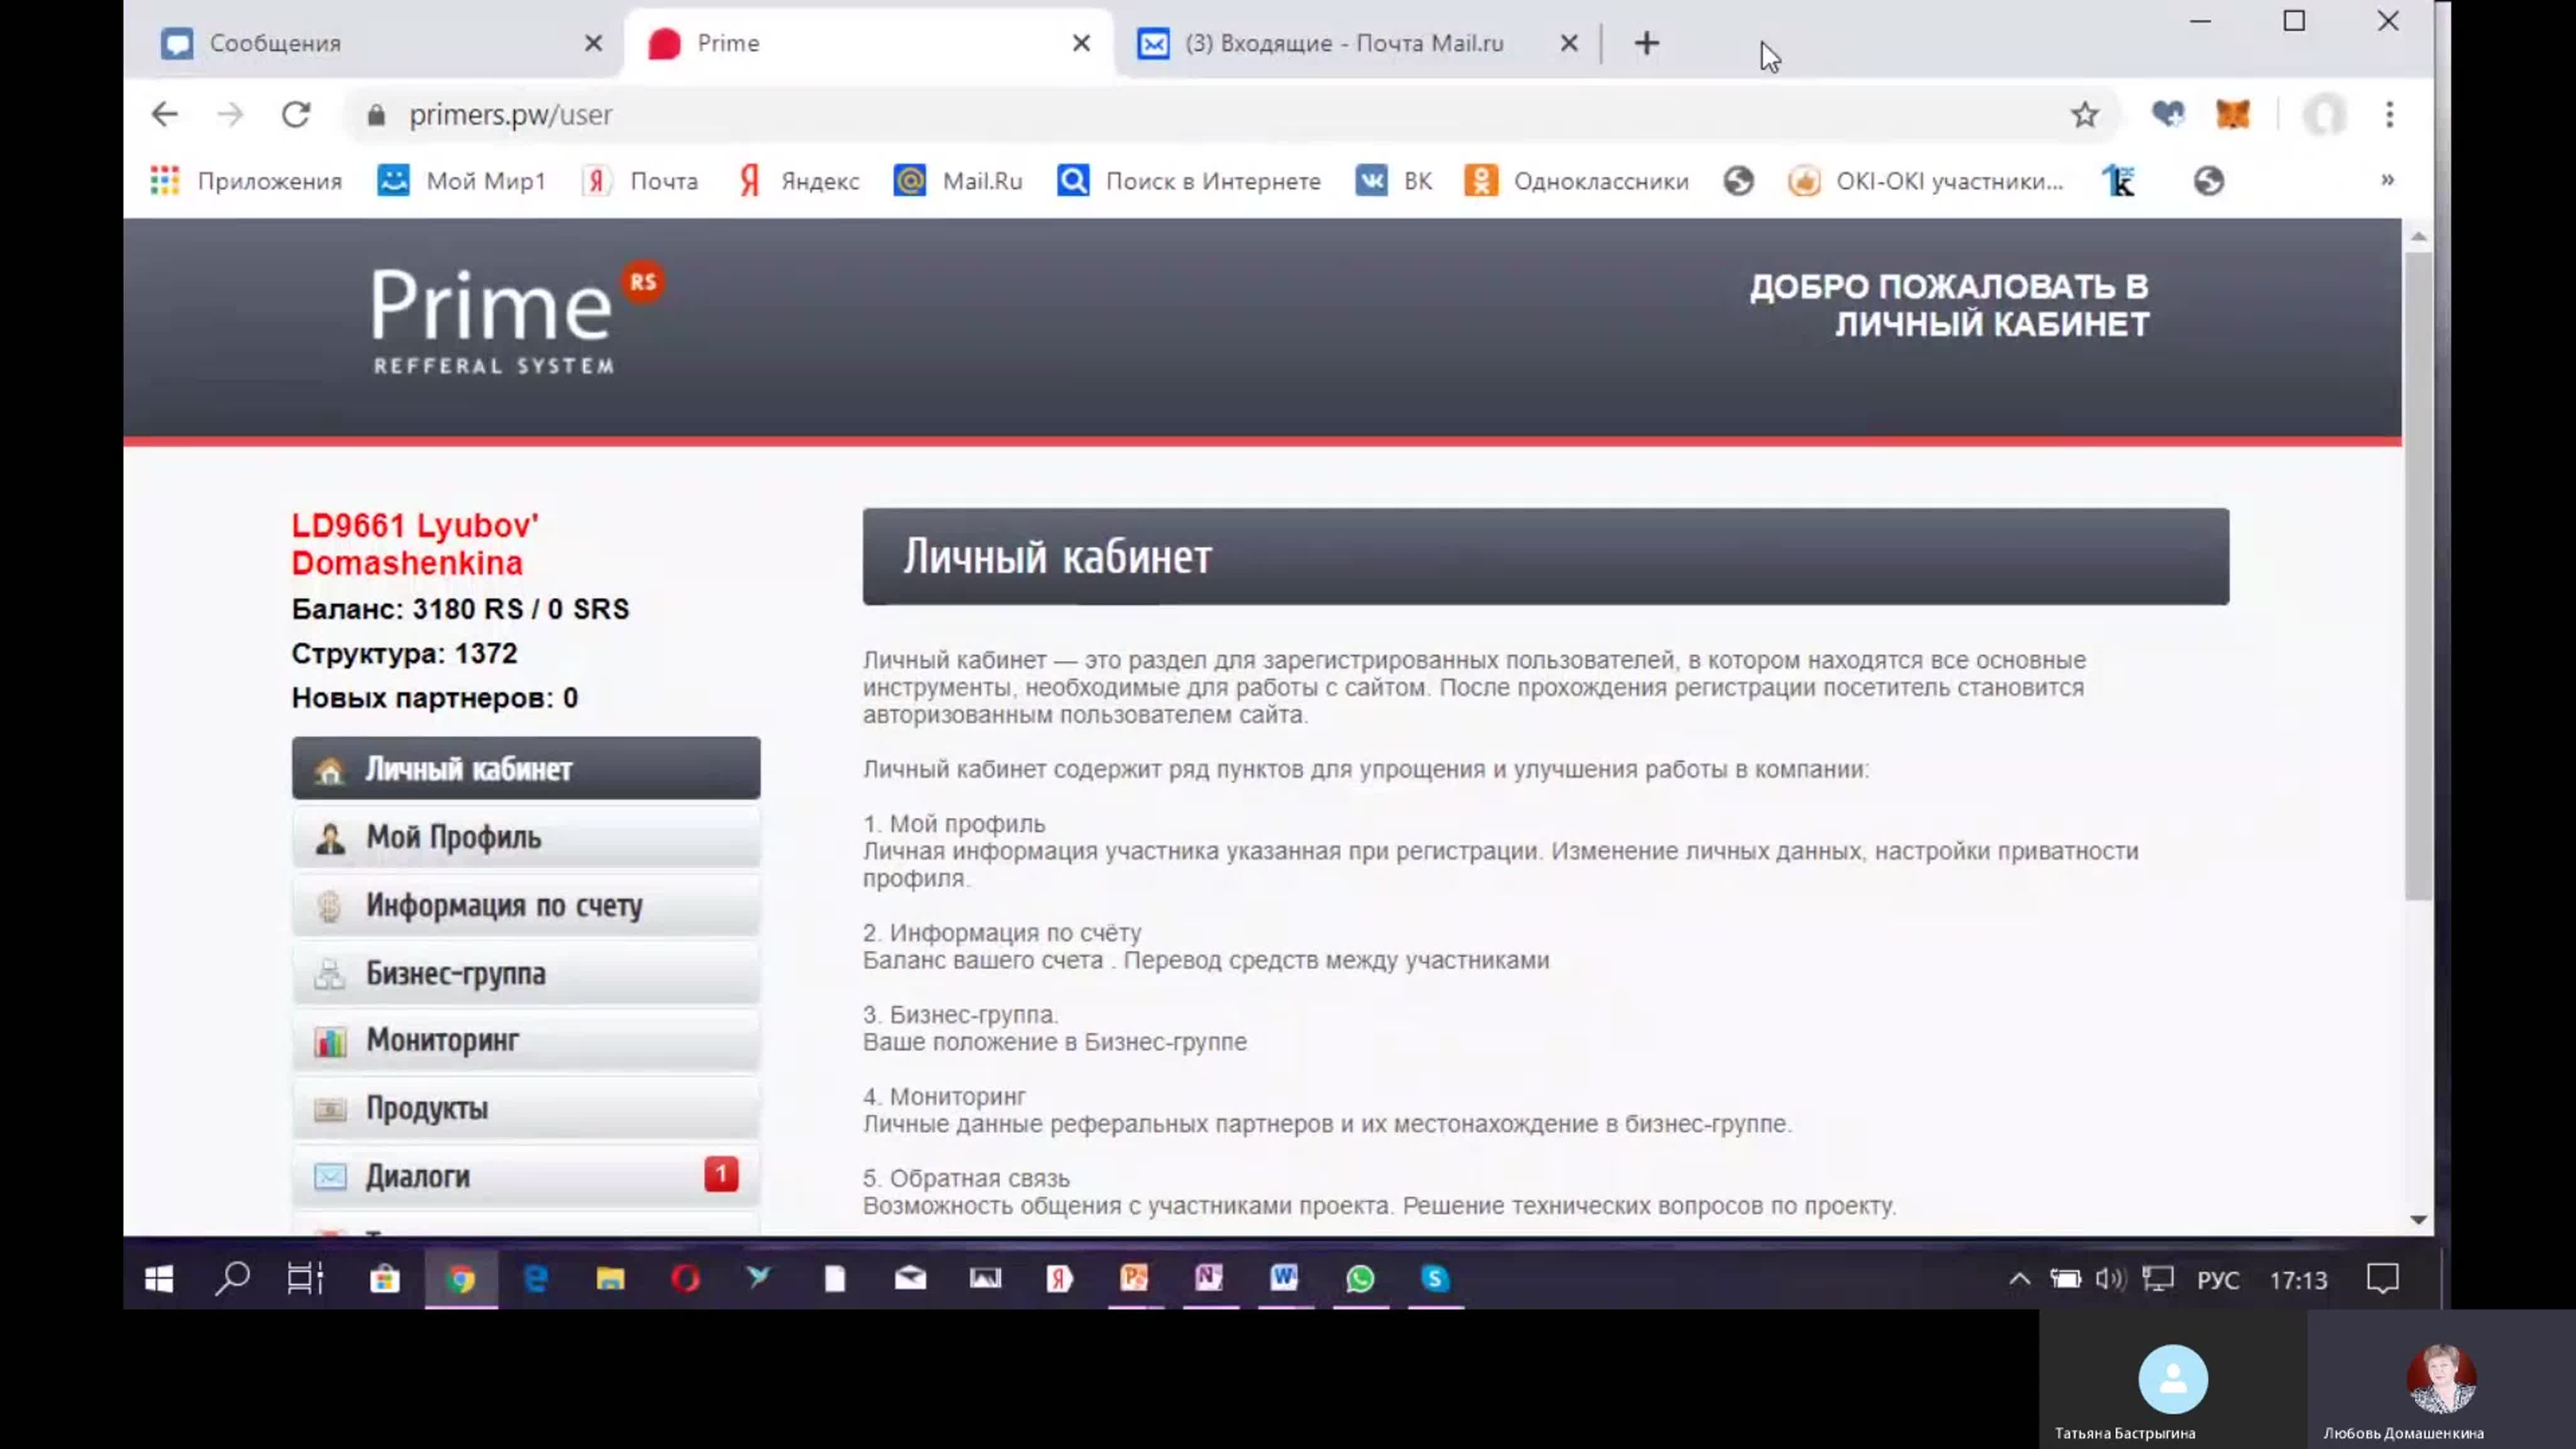Screen dimensions: 2576x1449
Task: Click the Баланс: 3180 RS text
Action: (x=460, y=609)
